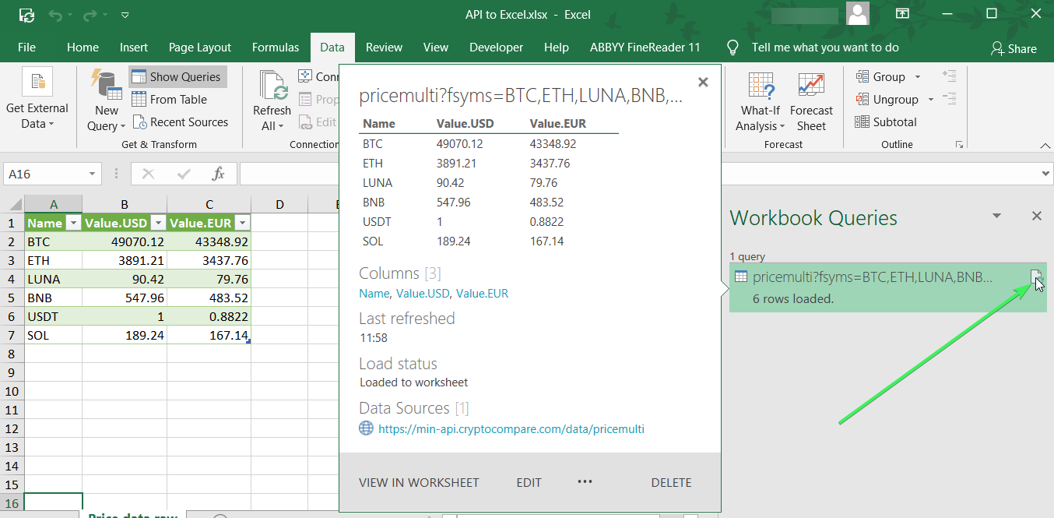Click the Value.EUR column link in preview
The image size is (1054, 518).
click(482, 294)
